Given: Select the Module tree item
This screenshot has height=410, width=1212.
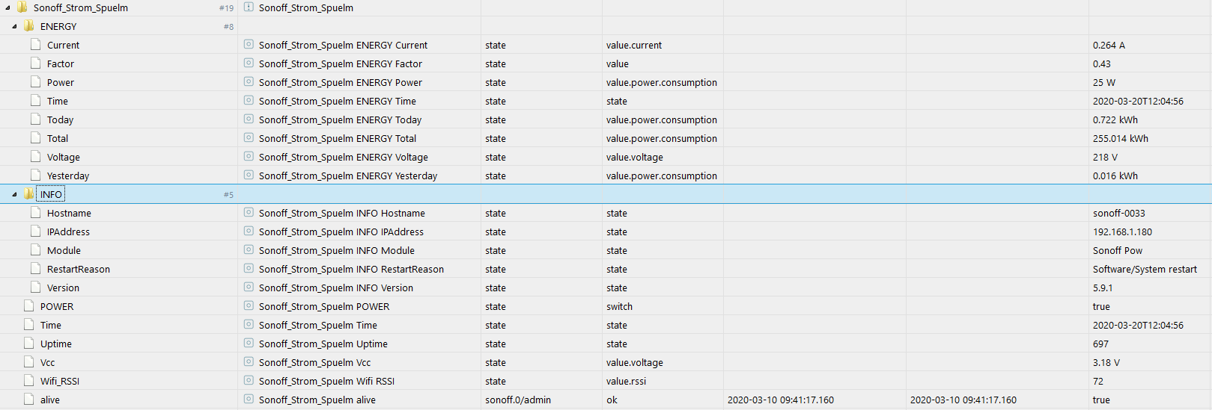Looking at the screenshot, I should click(64, 250).
